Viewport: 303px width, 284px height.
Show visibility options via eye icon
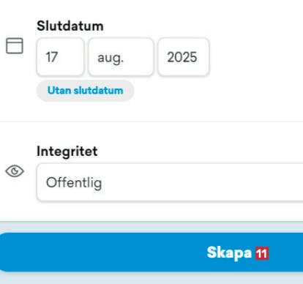tap(15, 171)
